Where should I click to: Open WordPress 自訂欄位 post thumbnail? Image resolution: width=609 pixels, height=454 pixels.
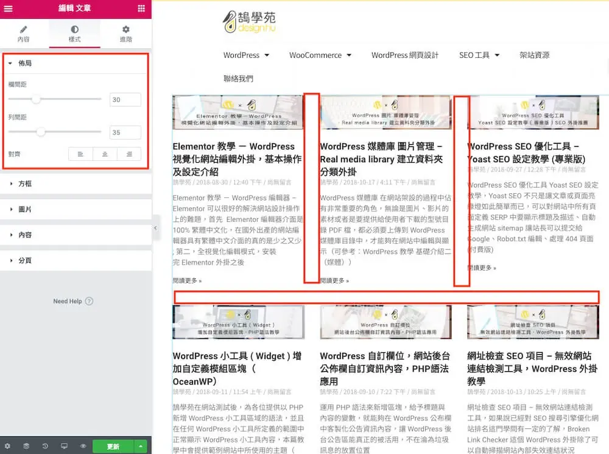385,322
